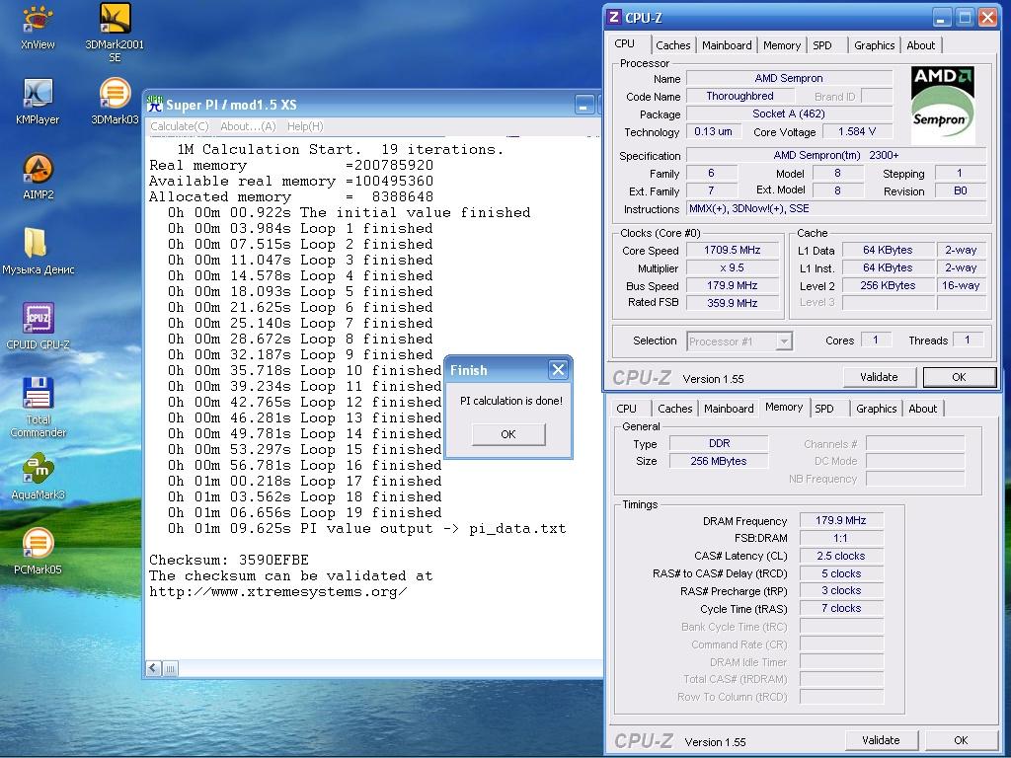
Task: Click the CPU-Z title bar Z icon
Action: coord(614,18)
